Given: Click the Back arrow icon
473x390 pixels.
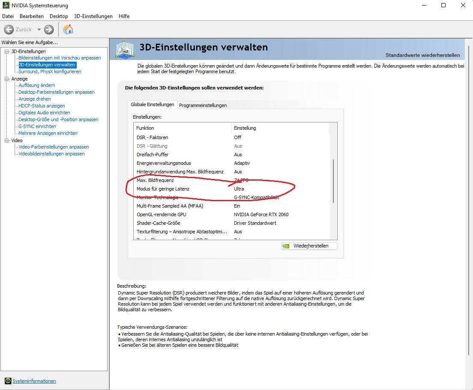Looking at the screenshot, I should 9,30.
